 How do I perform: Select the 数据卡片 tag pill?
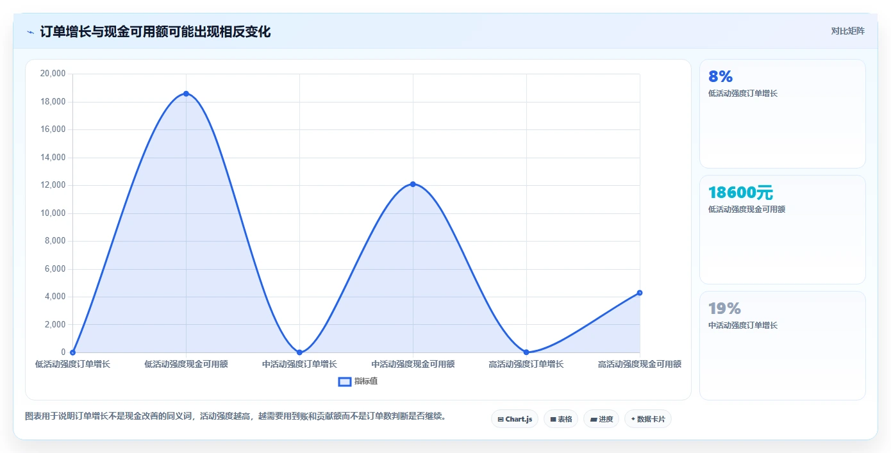tap(648, 419)
